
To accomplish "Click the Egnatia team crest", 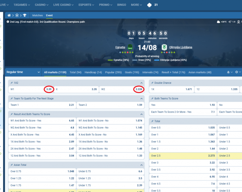I will tap(130, 47).
